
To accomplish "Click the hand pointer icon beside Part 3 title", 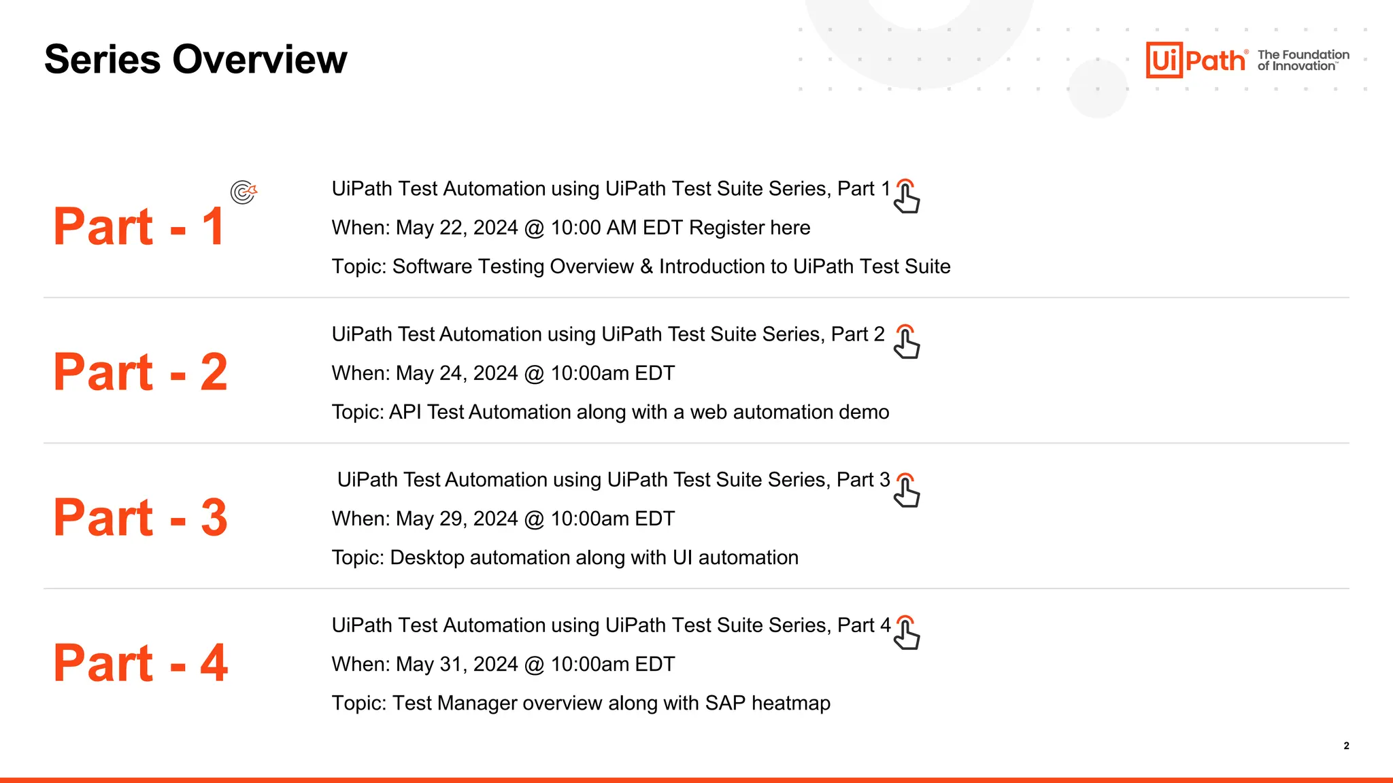I will point(907,490).
